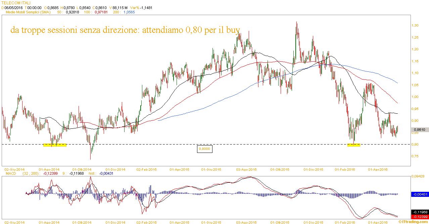This screenshot has height=224, width=429.
Task: Click the TELECOM ITALI ticker title
Action: pyautogui.click(x=16, y=3)
